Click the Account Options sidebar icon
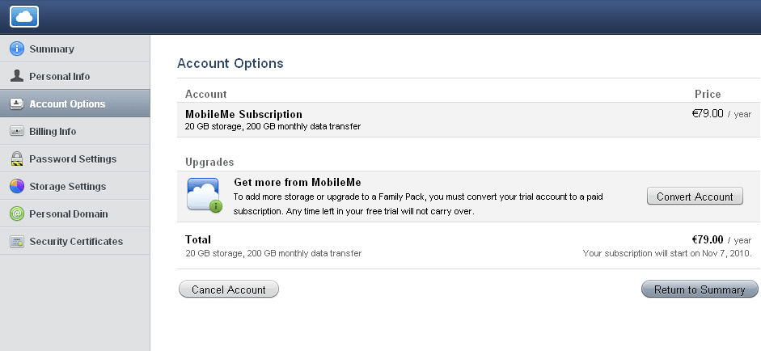Screen dimensions: 761x351 [x=17, y=104]
